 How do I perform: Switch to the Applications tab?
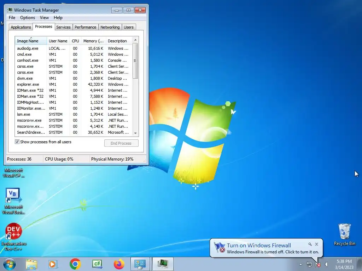click(x=21, y=27)
